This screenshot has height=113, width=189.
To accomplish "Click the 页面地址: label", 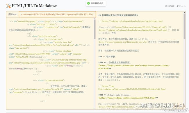I will [13, 14].
